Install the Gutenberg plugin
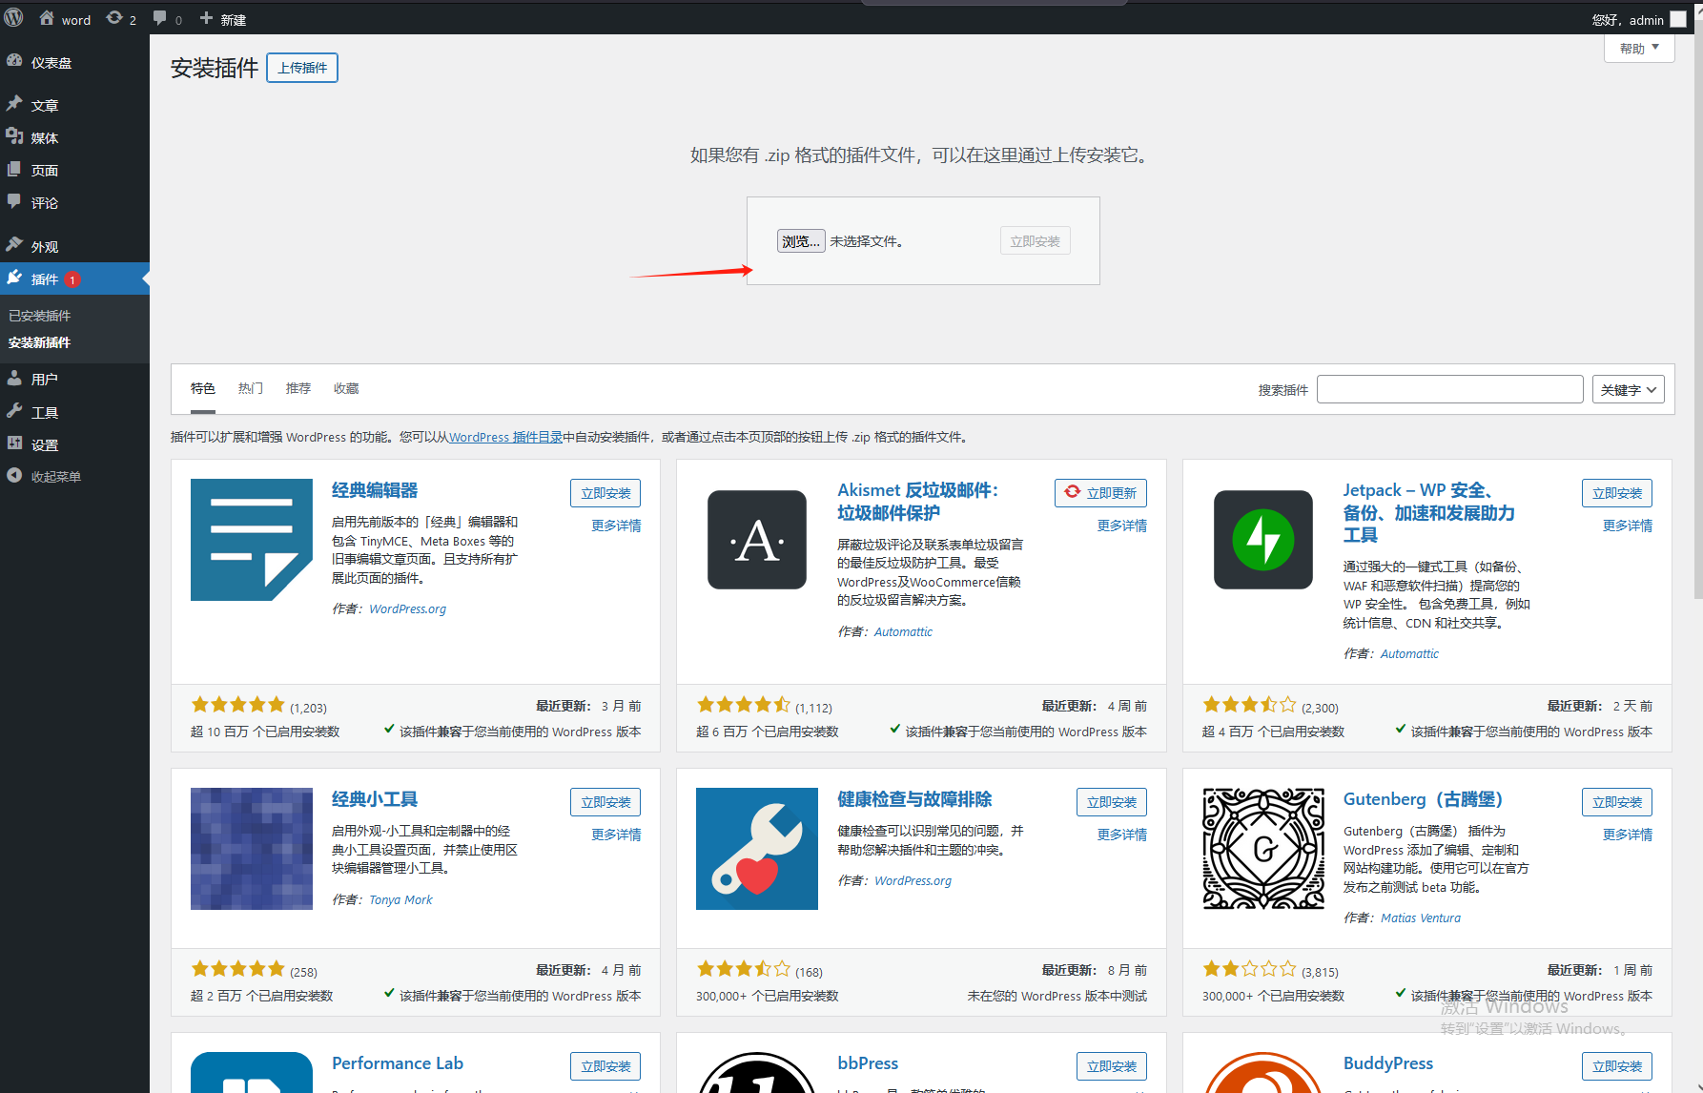 click(1617, 802)
